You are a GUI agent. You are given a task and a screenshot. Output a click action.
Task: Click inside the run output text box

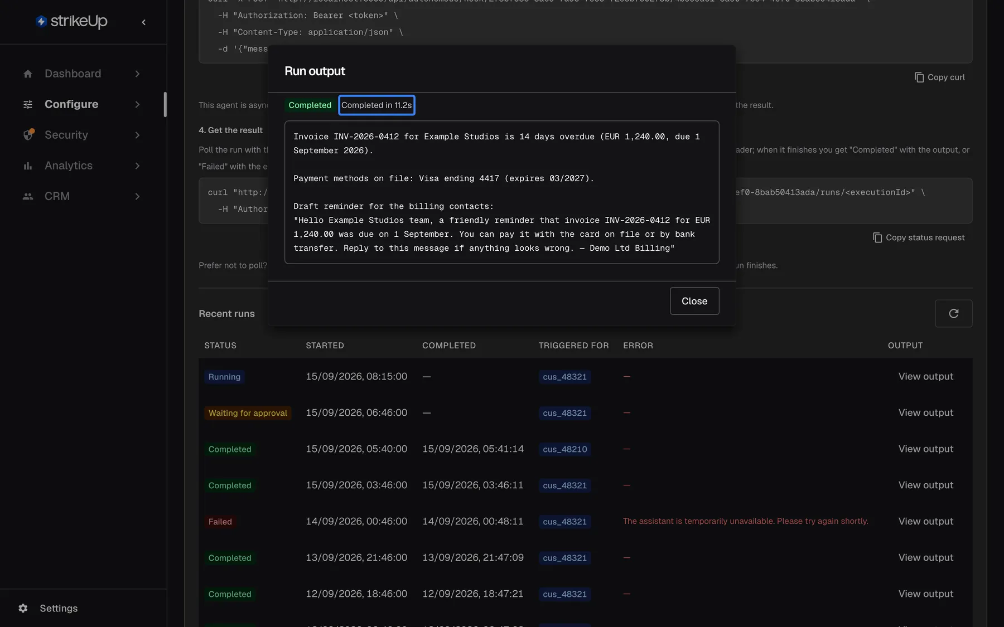[x=501, y=192]
